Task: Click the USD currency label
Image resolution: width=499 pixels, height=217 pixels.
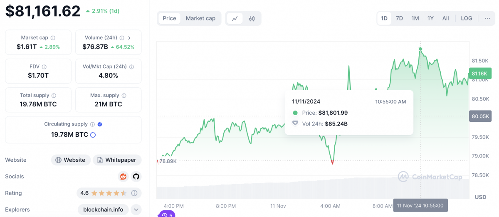Action: [481, 197]
